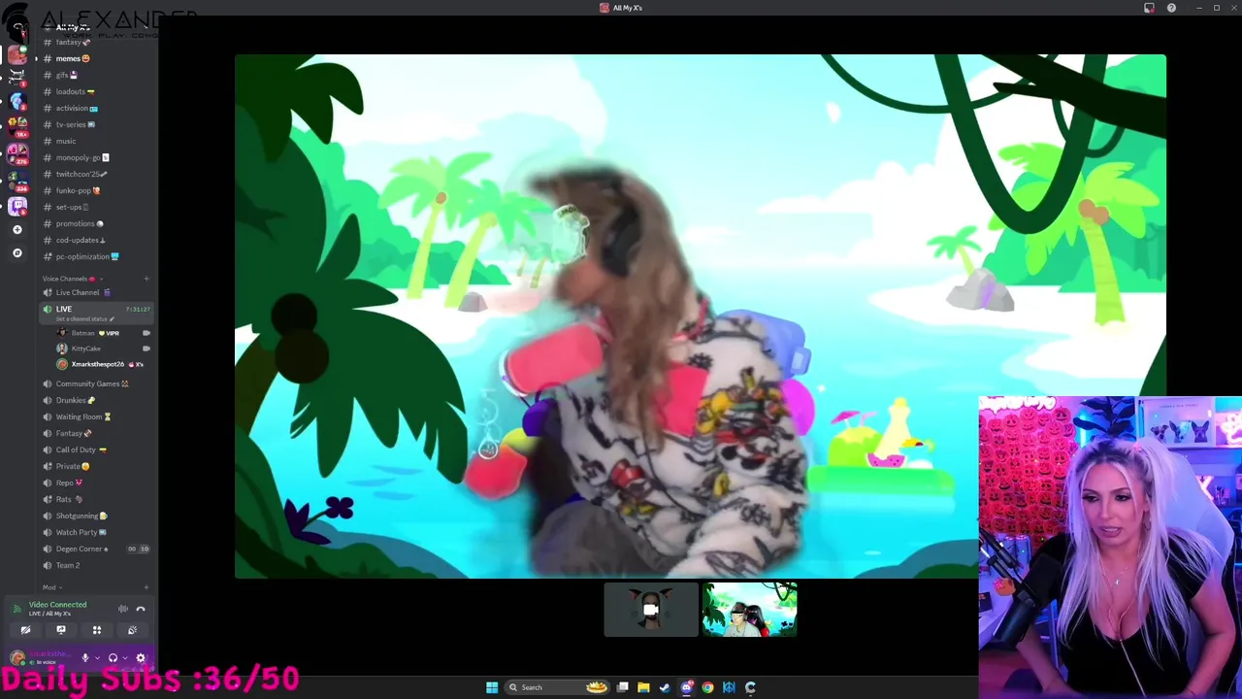Screen dimensions: 1242x699
Task: Open the tv-series channel
Action: click(95, 124)
